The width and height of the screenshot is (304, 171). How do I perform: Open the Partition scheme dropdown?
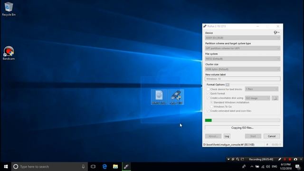pyautogui.click(x=243, y=48)
